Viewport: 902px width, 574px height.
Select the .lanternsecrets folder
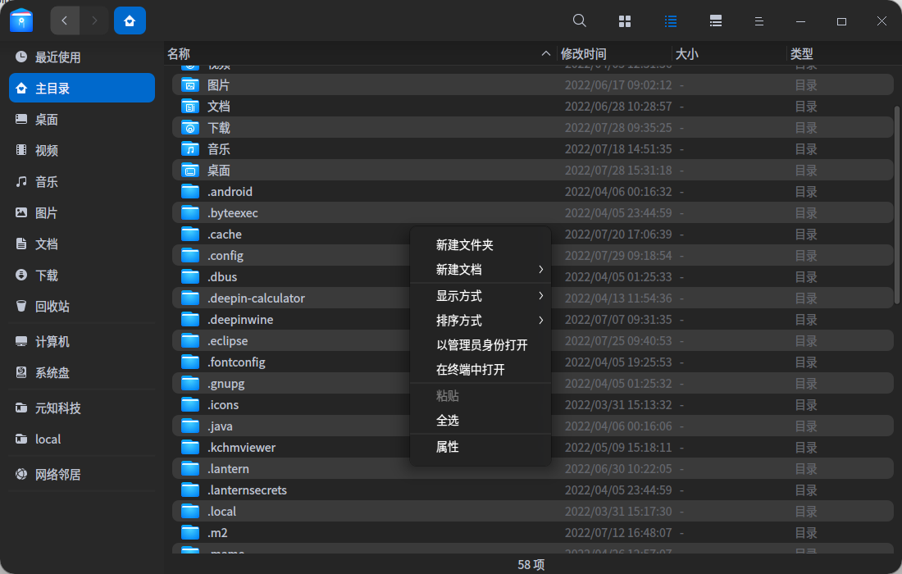(x=533, y=490)
